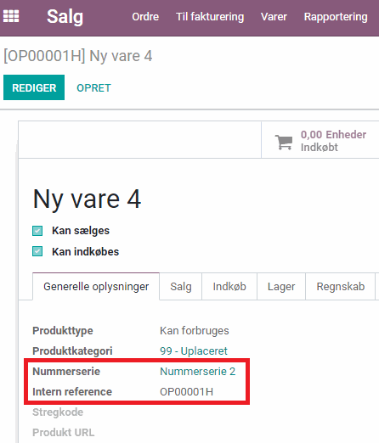Screen dimensions: 379x443
Task: Click the Kan forbruges product type value
Action: pos(195,331)
